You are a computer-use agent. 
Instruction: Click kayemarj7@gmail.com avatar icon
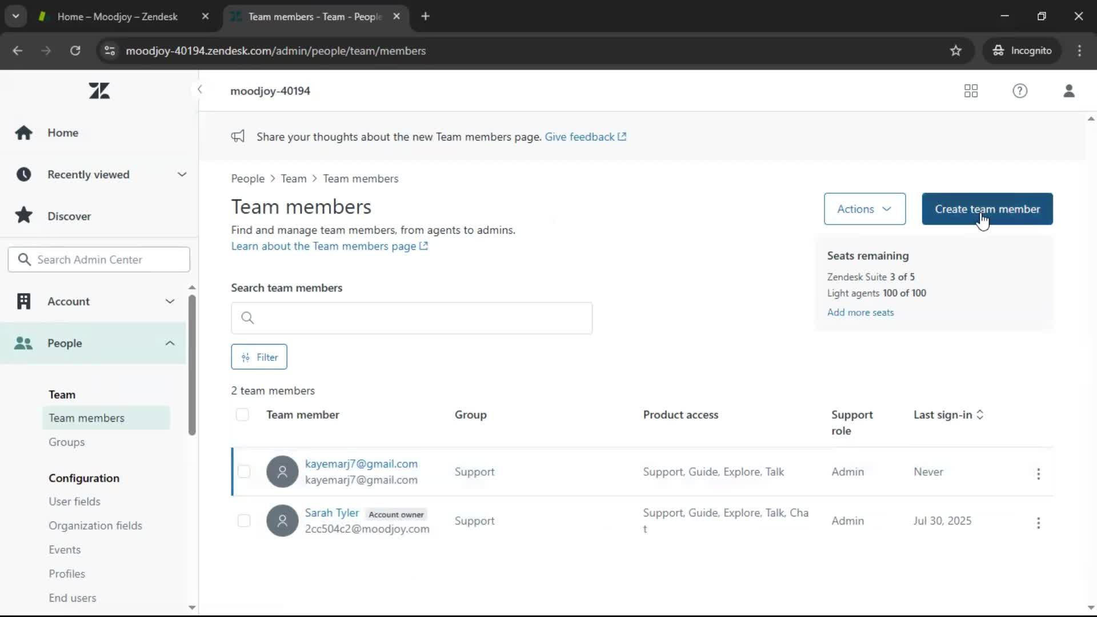tap(282, 471)
